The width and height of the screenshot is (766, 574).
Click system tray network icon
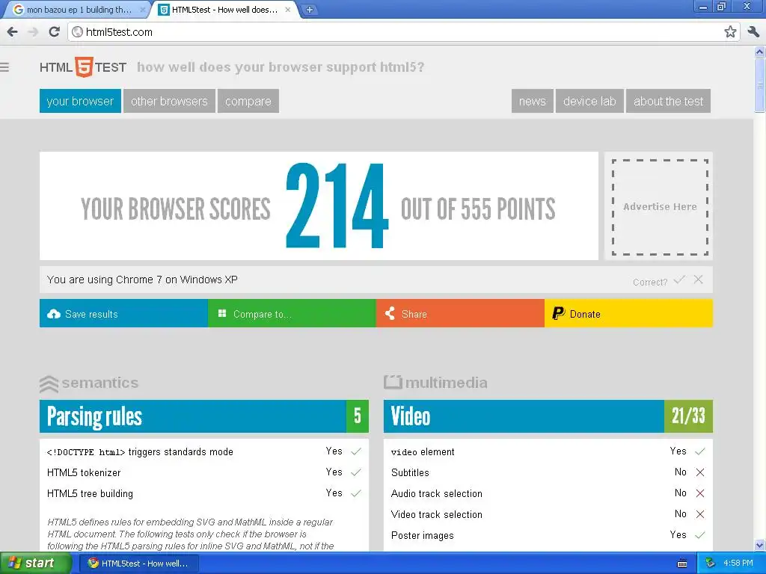[x=711, y=564]
